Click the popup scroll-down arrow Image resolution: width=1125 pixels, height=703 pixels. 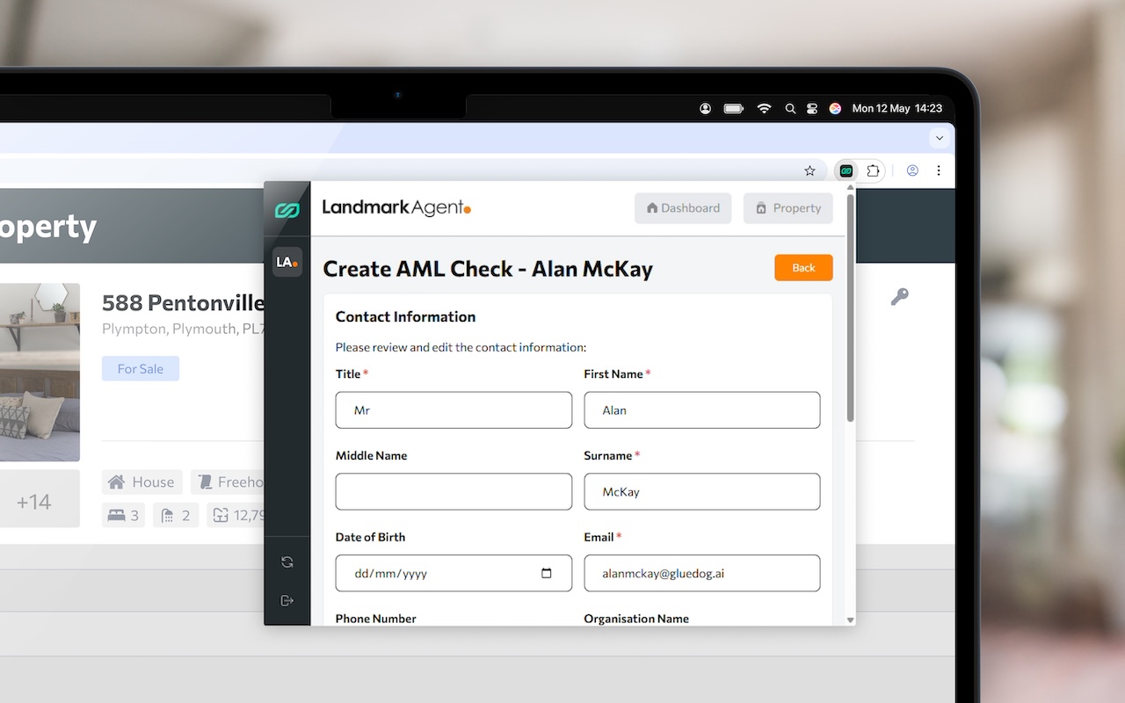[850, 620]
